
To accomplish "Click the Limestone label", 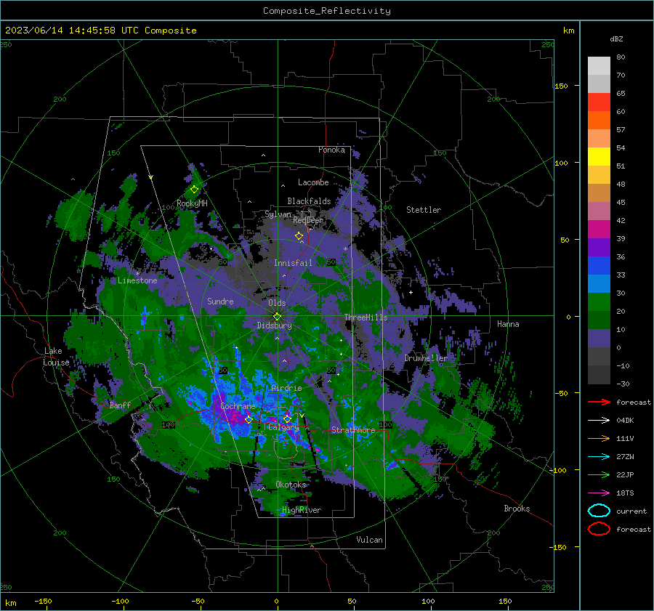I will tap(137, 280).
